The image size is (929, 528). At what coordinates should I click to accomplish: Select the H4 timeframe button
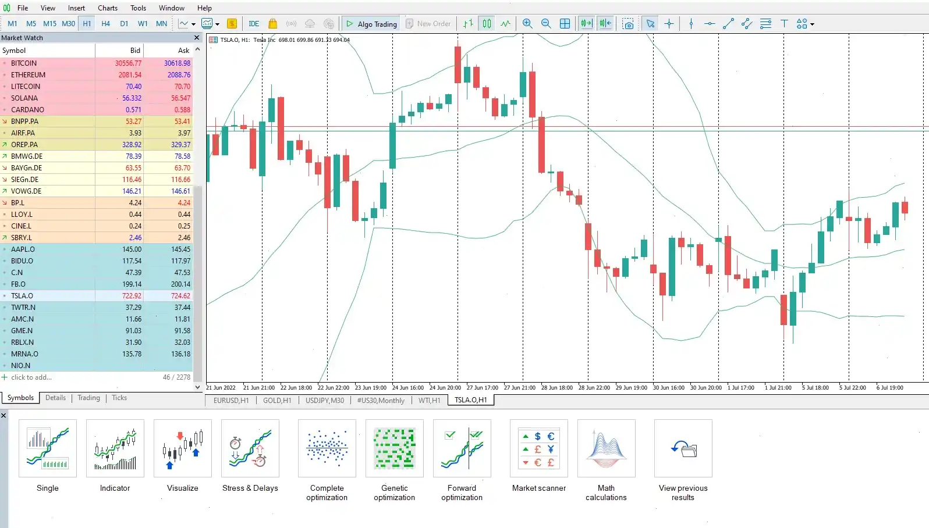105,24
